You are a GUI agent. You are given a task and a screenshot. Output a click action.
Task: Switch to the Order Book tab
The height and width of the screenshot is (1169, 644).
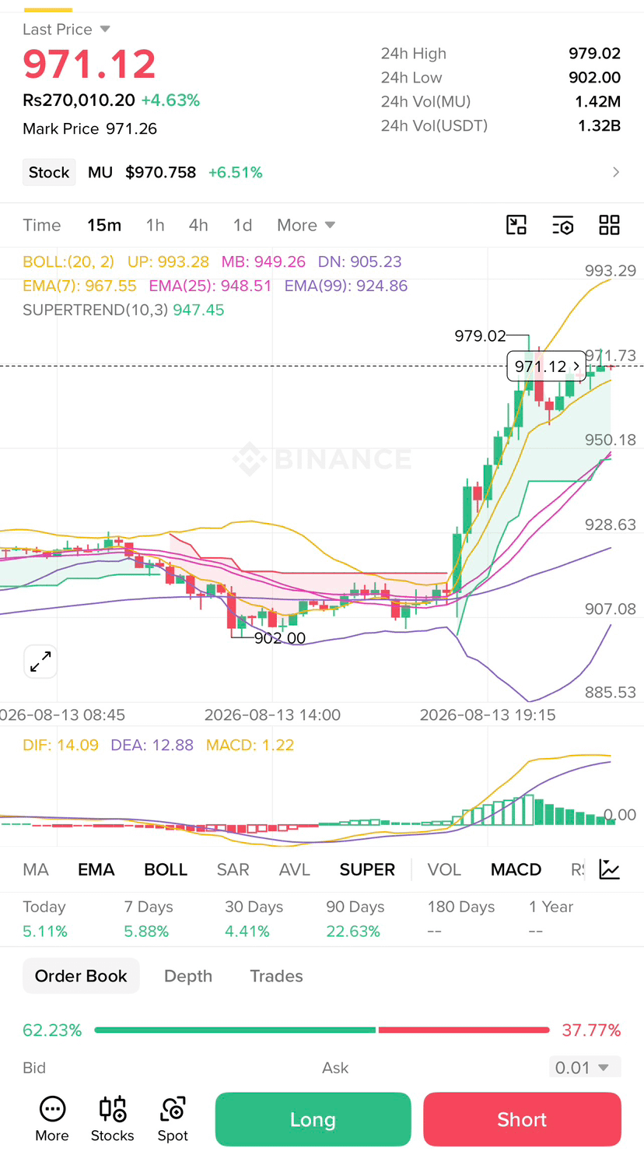tap(81, 976)
